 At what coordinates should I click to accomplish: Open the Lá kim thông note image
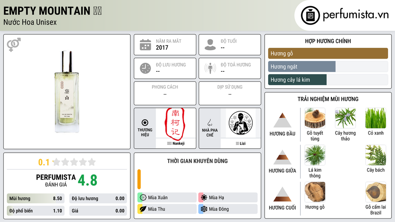tap(315, 155)
